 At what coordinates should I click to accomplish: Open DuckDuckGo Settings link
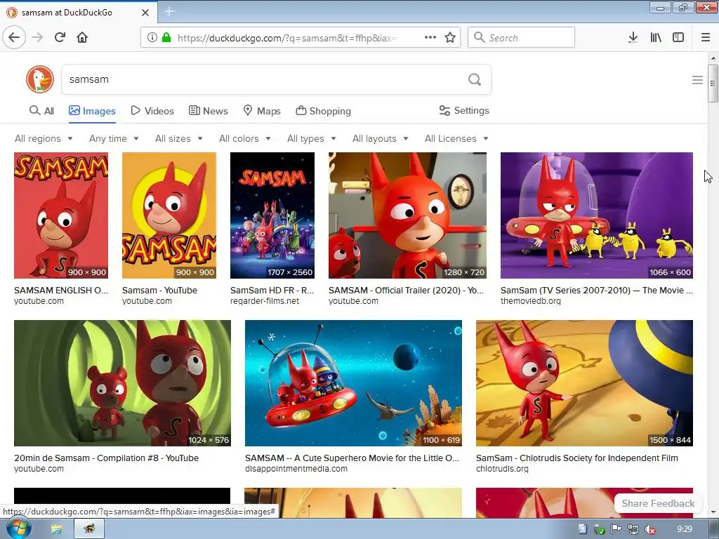[x=464, y=110]
